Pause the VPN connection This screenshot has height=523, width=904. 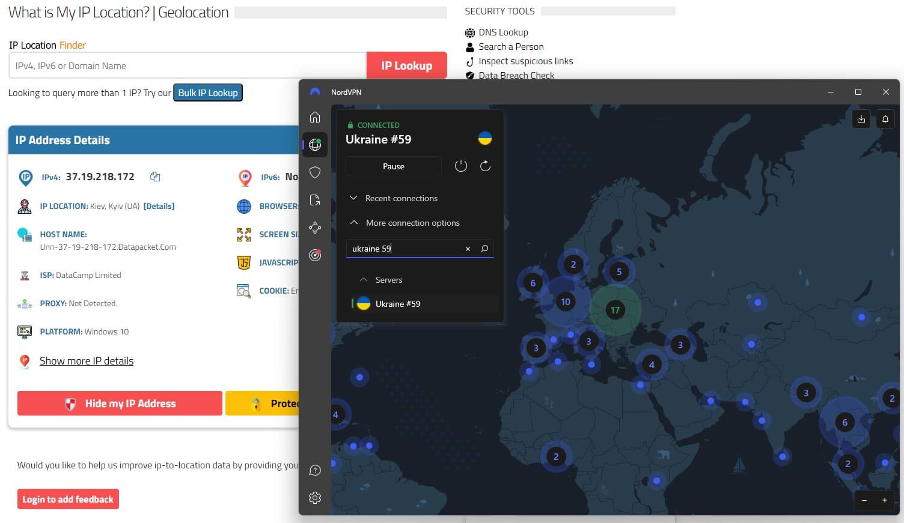(x=394, y=166)
